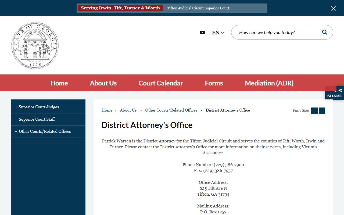Viewport: 344px width, 215px height.
Task: Click phone number (229) 386-7900
Action: click(229, 165)
